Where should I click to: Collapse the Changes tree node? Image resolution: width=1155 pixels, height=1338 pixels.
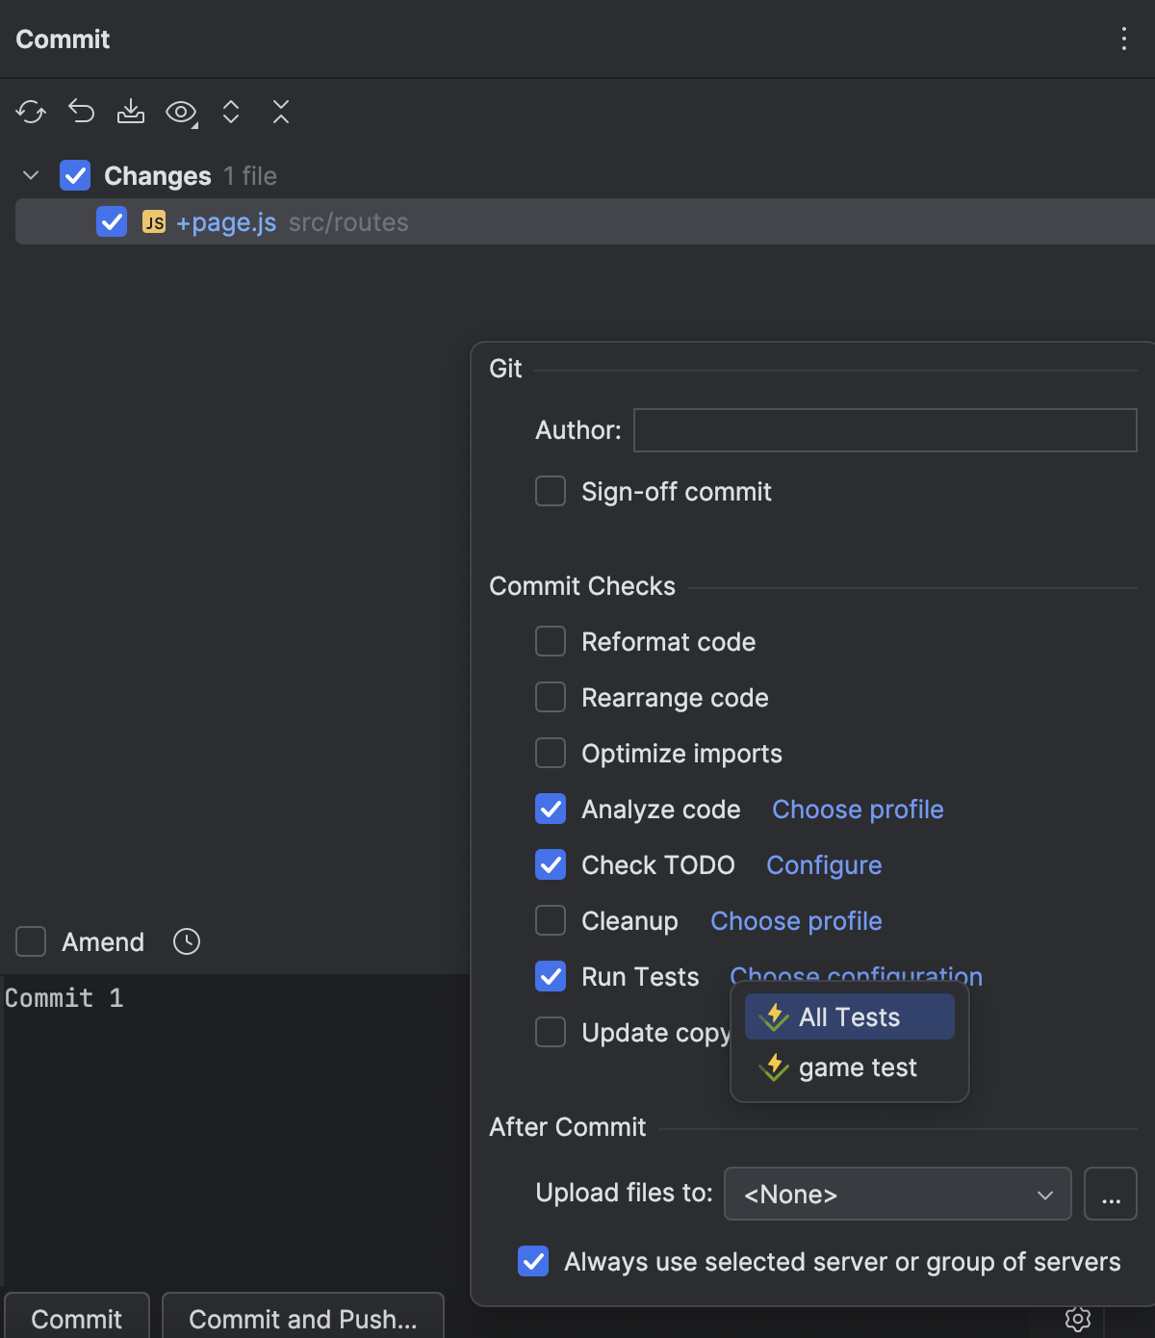31,176
